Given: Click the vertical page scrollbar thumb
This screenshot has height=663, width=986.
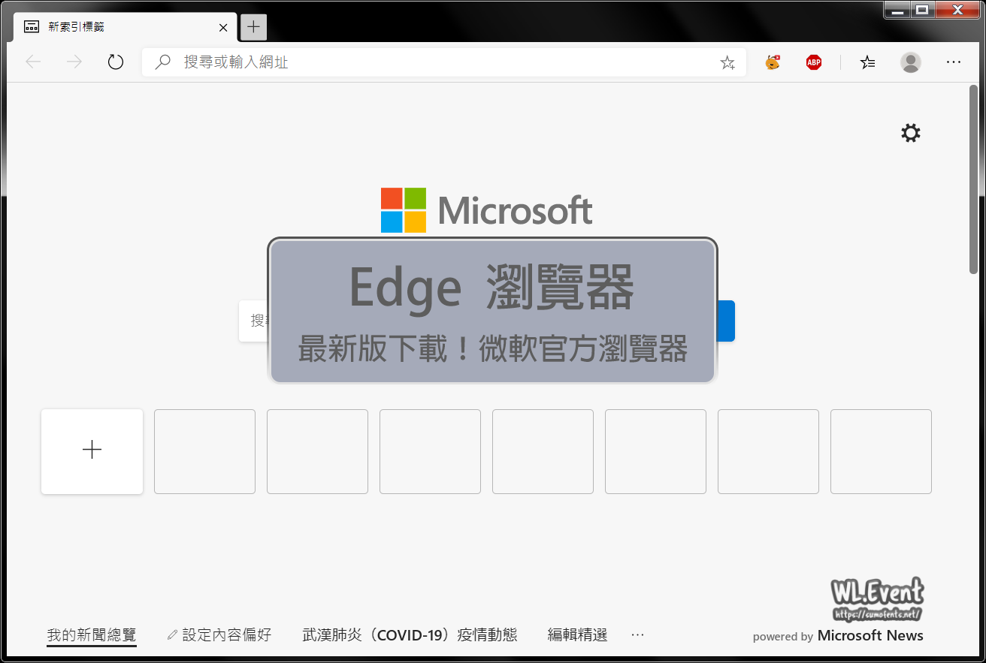Looking at the screenshot, I should [973, 180].
